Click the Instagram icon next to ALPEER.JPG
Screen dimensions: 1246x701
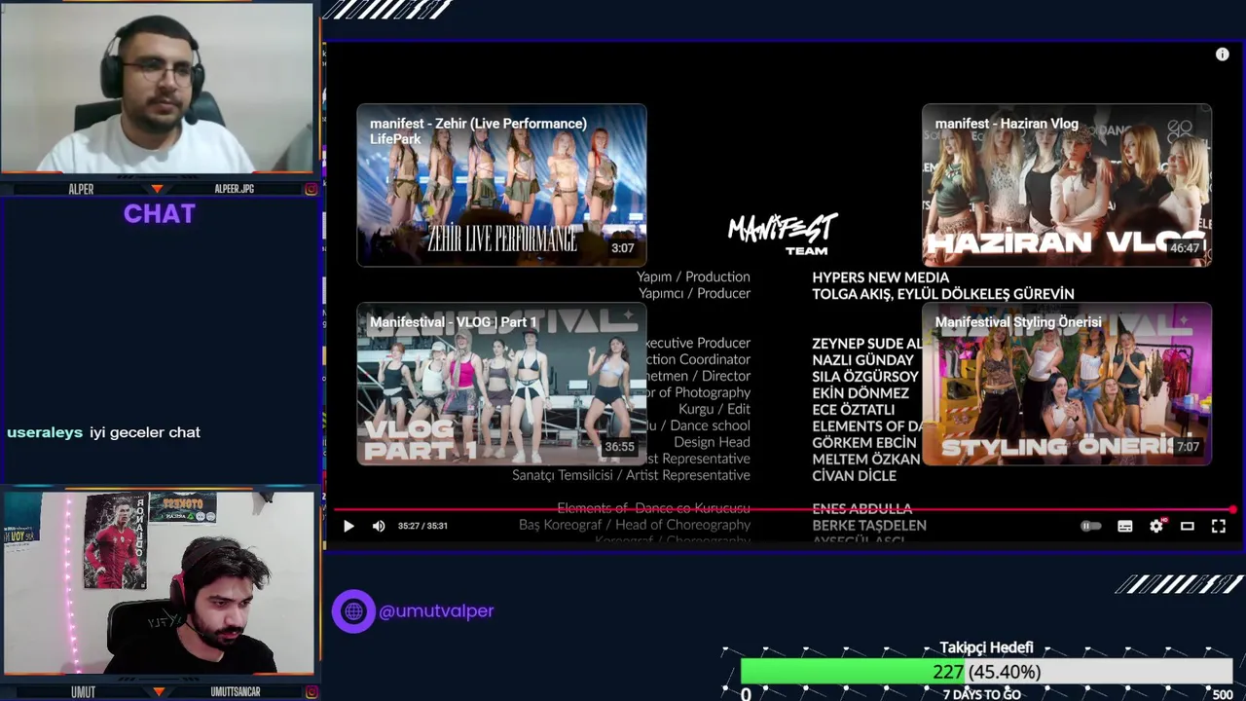tap(311, 189)
